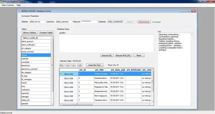Image resolution: width=215 pixels, height=114 pixels.
Task: Click the Database Control window title icon
Action: pos(19,11)
